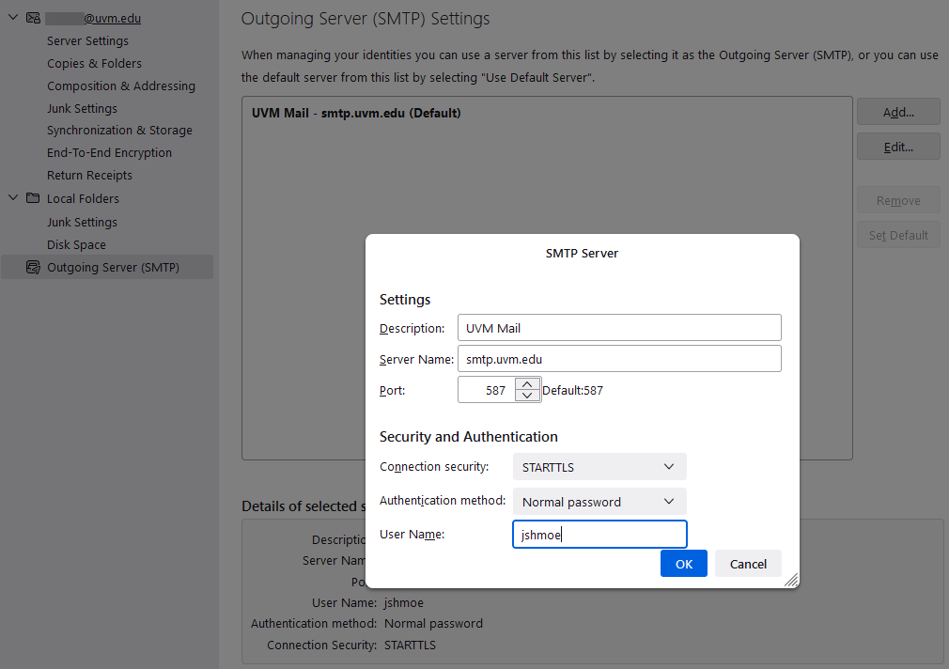
Task: Click the Outgoing Server (SMTP) icon
Action: (x=33, y=268)
